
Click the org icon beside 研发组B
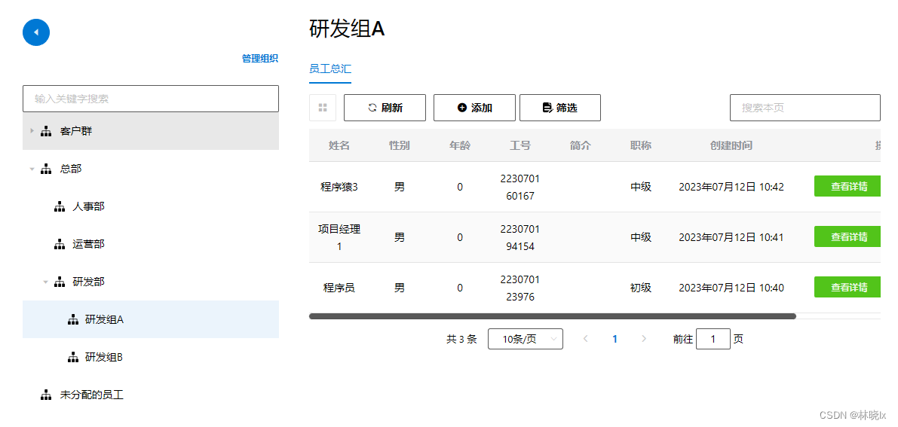[72, 357]
